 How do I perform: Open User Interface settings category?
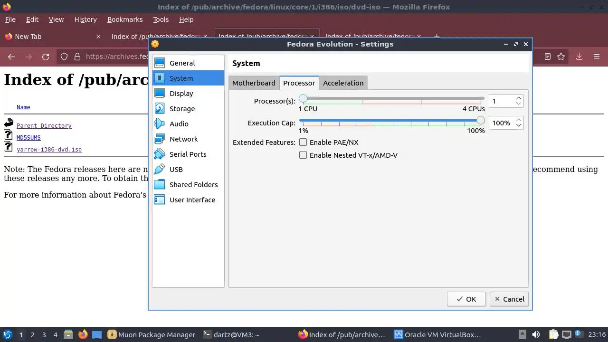pos(188,199)
